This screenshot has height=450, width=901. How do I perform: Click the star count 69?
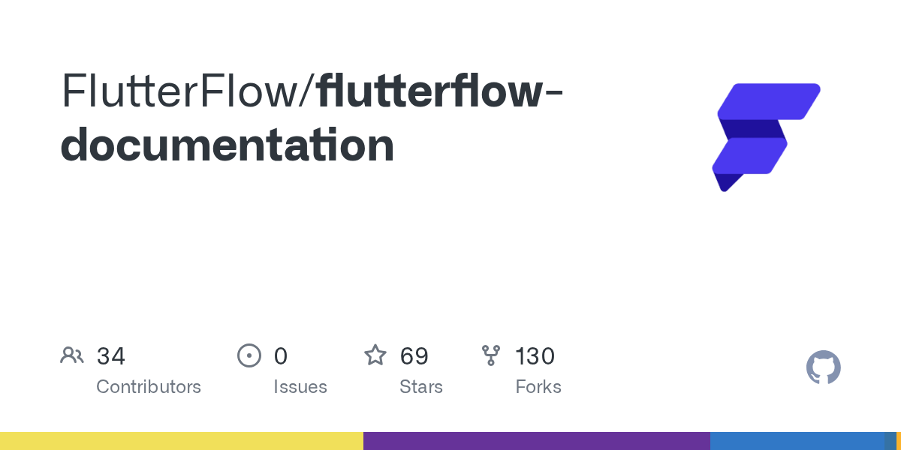point(414,356)
